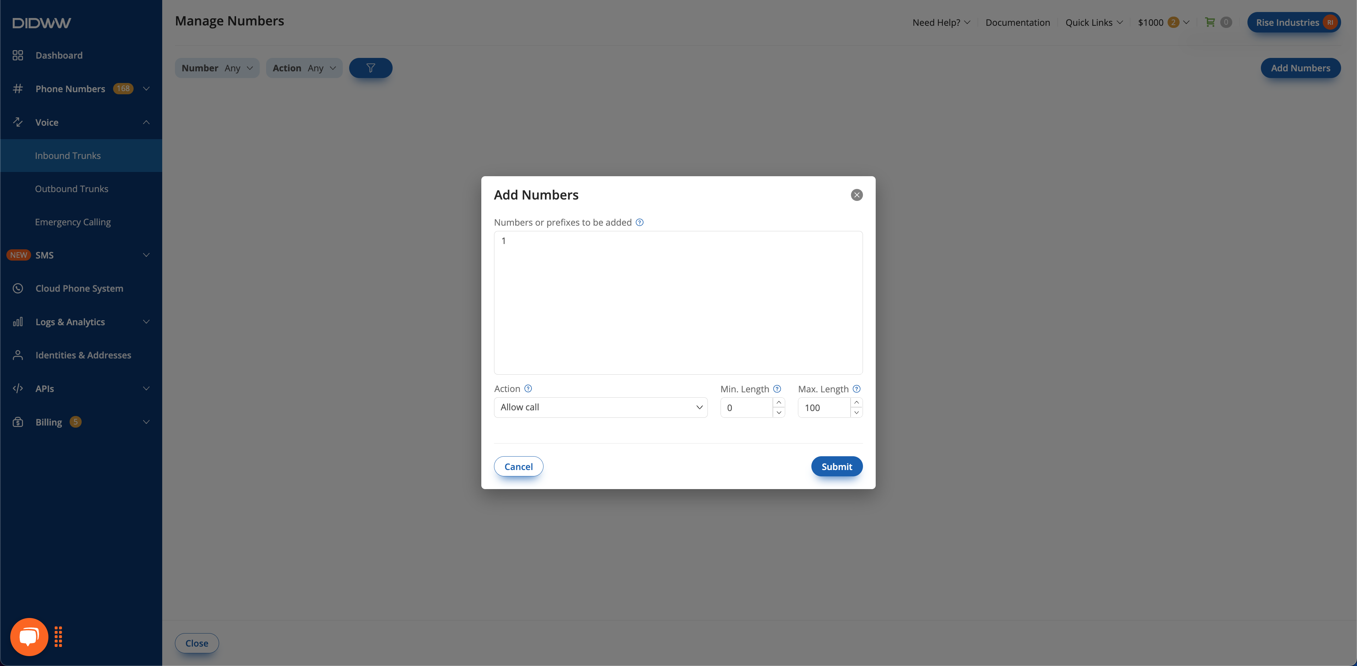Viewport: 1357px width, 666px height.
Task: Close the Add Numbers dialog with X
Action: coord(857,195)
